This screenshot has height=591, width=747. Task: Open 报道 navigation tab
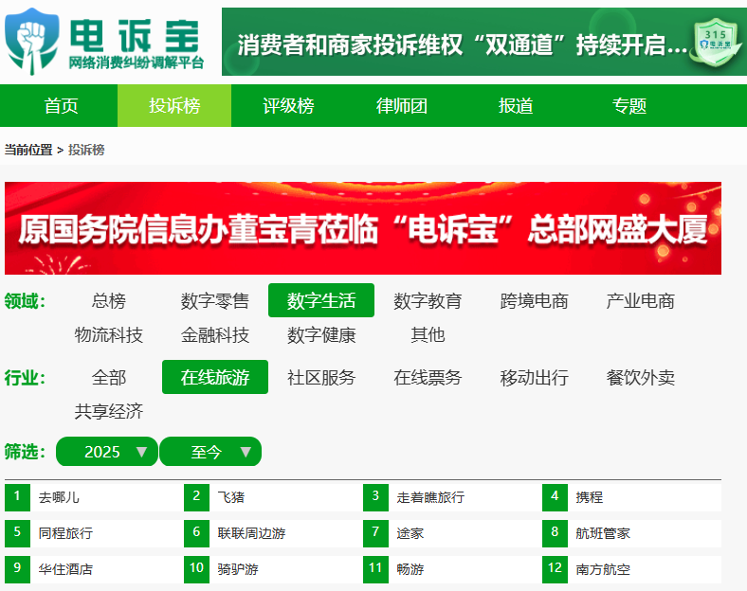coord(516,106)
